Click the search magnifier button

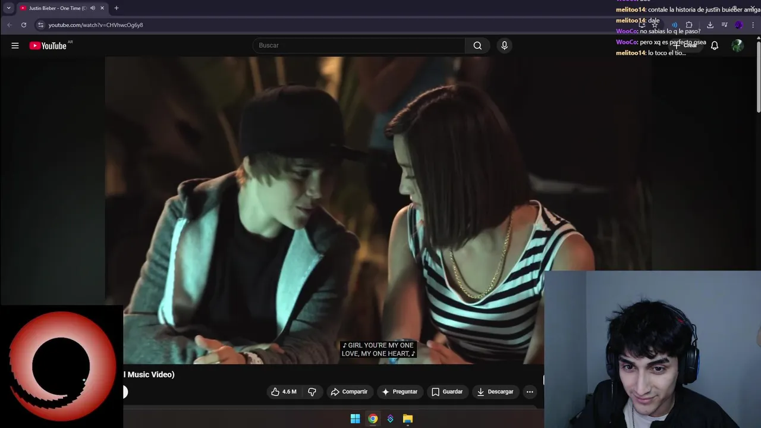[477, 46]
